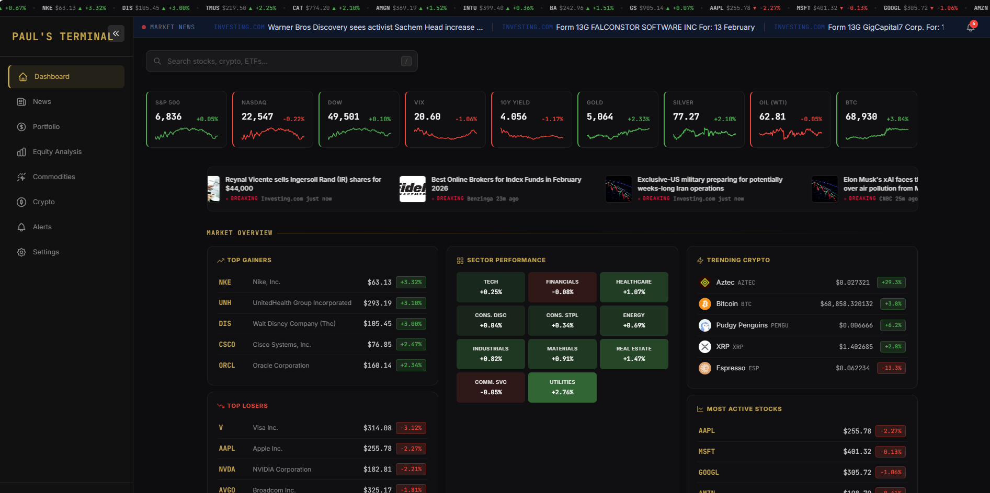Open the Alerts bell icon in sidebar
The image size is (990, 493).
21,227
